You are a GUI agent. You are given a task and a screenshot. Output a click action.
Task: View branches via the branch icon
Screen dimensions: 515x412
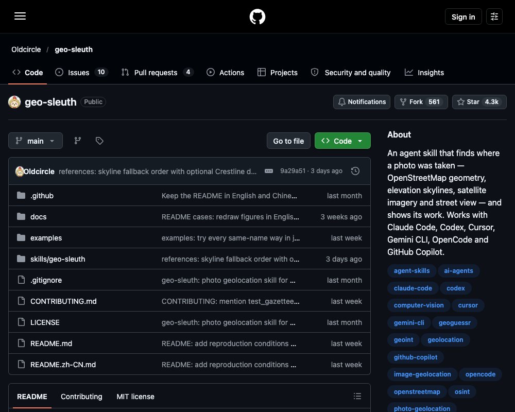click(x=78, y=141)
